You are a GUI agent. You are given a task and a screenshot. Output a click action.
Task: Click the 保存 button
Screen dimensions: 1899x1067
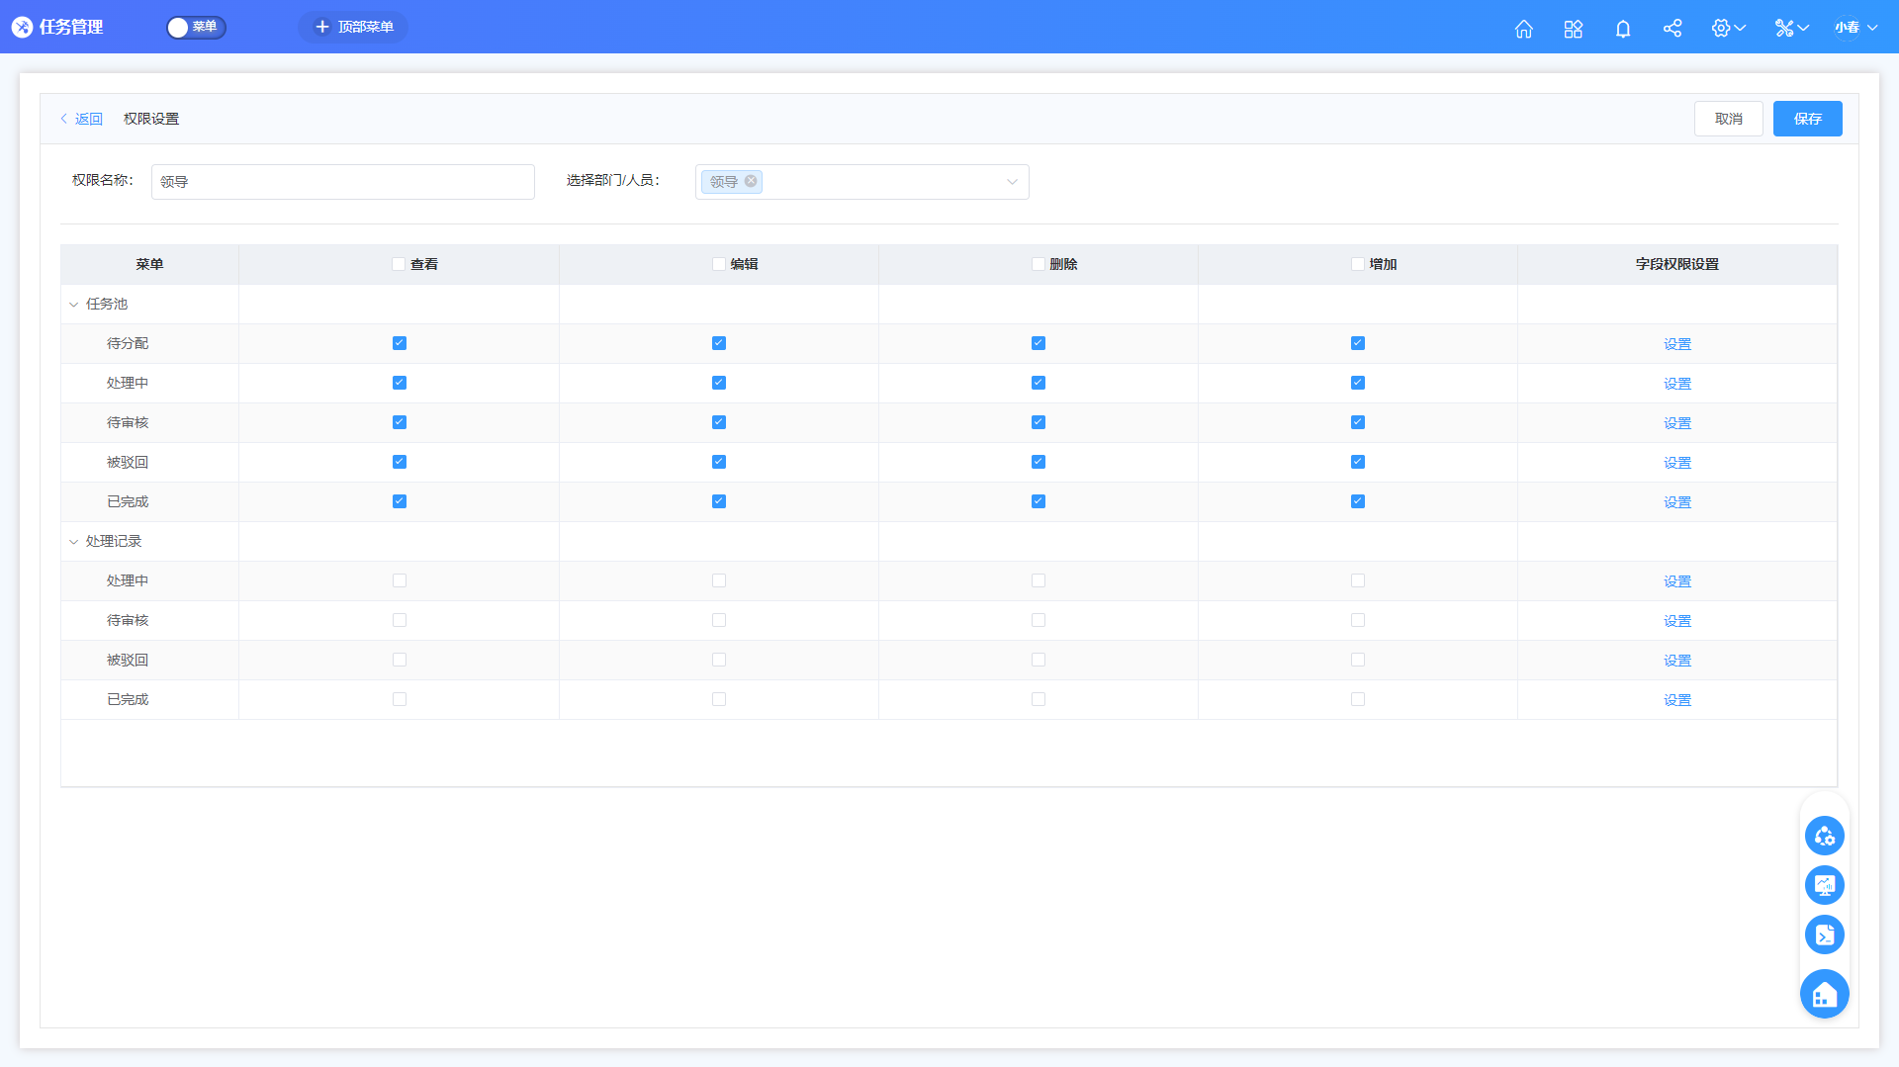click(1807, 119)
